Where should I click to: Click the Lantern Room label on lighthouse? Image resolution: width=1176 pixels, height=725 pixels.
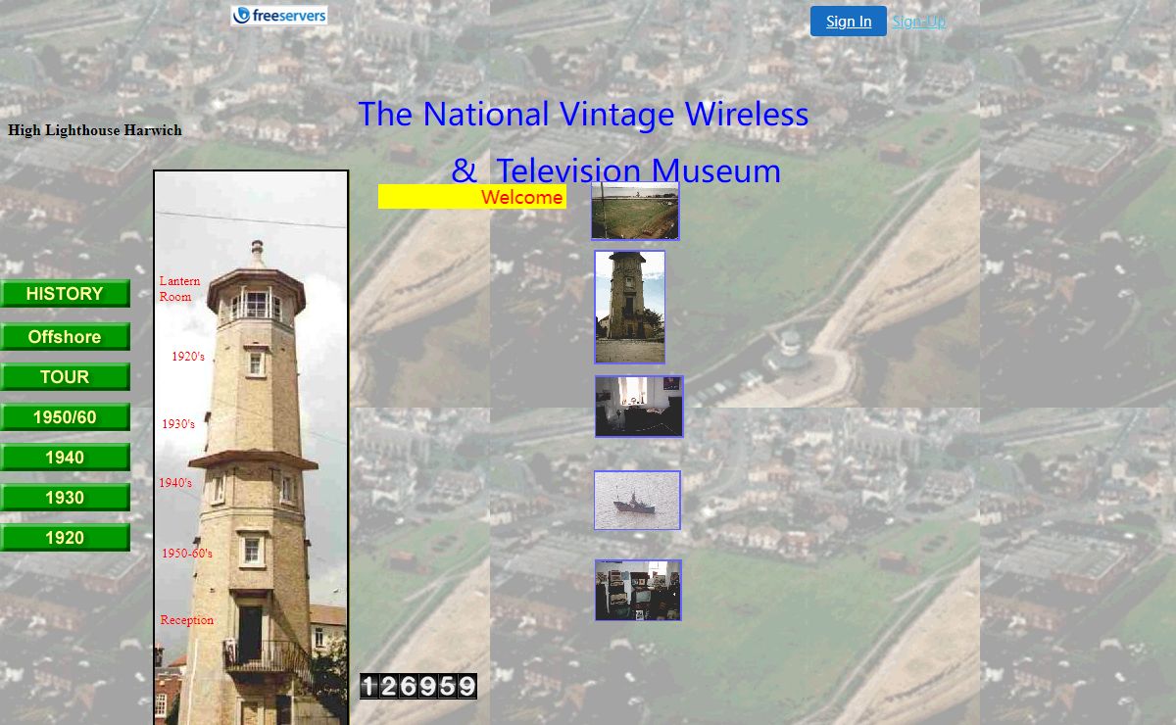[x=179, y=289]
